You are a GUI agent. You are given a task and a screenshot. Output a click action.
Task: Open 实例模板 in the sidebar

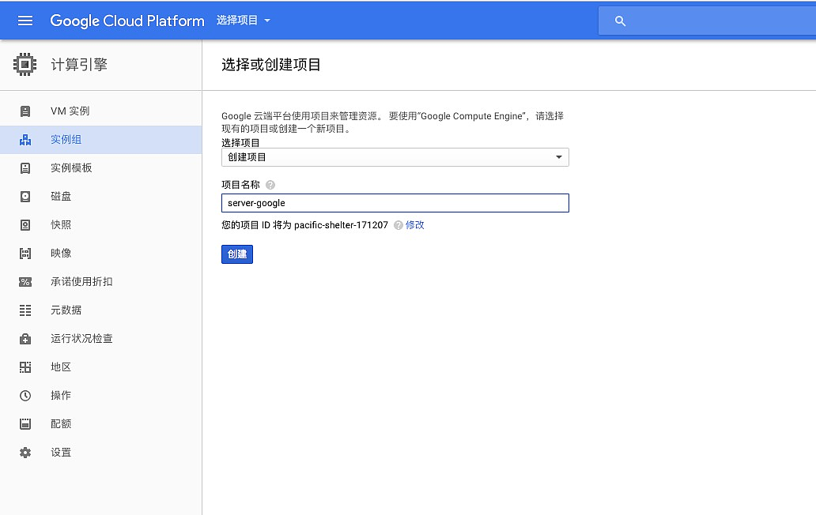[x=71, y=168]
